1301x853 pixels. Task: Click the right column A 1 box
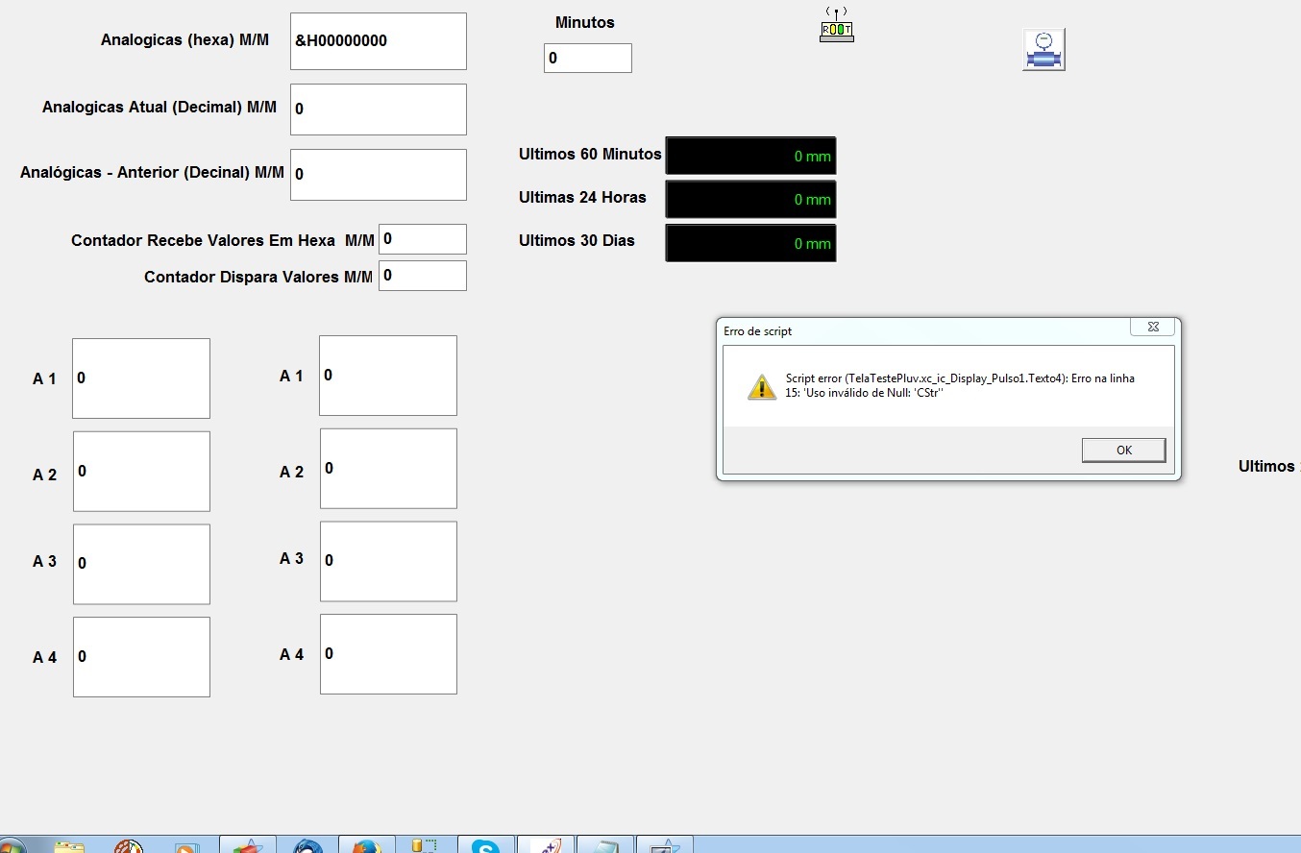pos(388,376)
